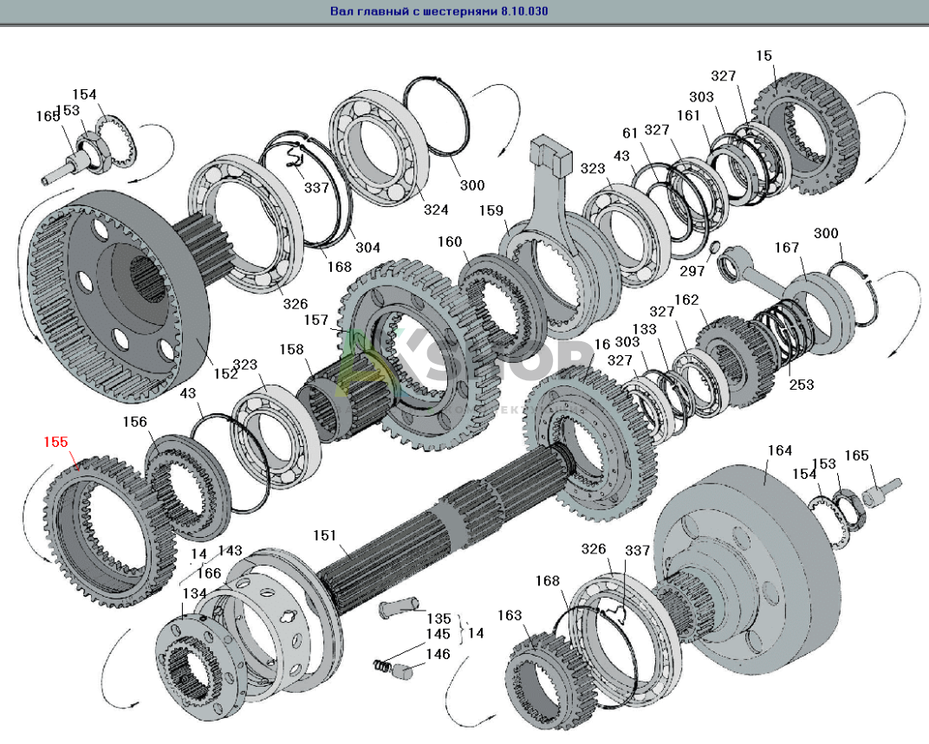Click part number 151 on main shaft

[324, 536]
